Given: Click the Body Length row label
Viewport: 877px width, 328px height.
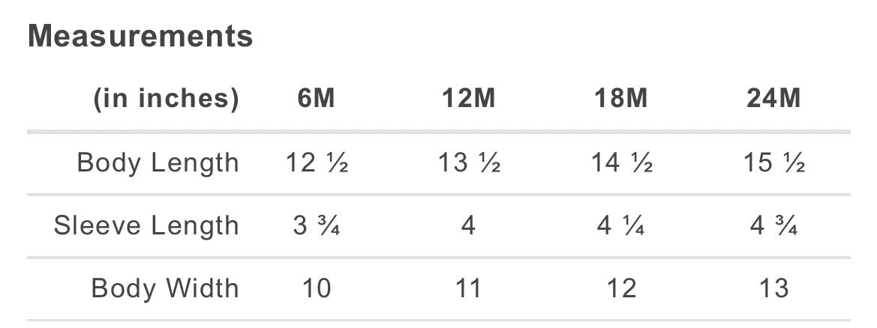Looking at the screenshot, I should [158, 164].
